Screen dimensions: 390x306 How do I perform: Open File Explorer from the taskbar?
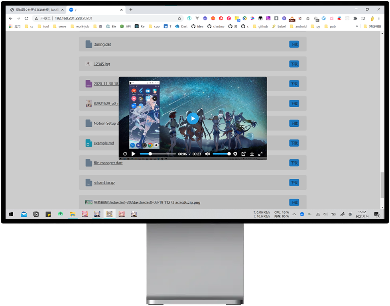pyautogui.click(x=73, y=214)
